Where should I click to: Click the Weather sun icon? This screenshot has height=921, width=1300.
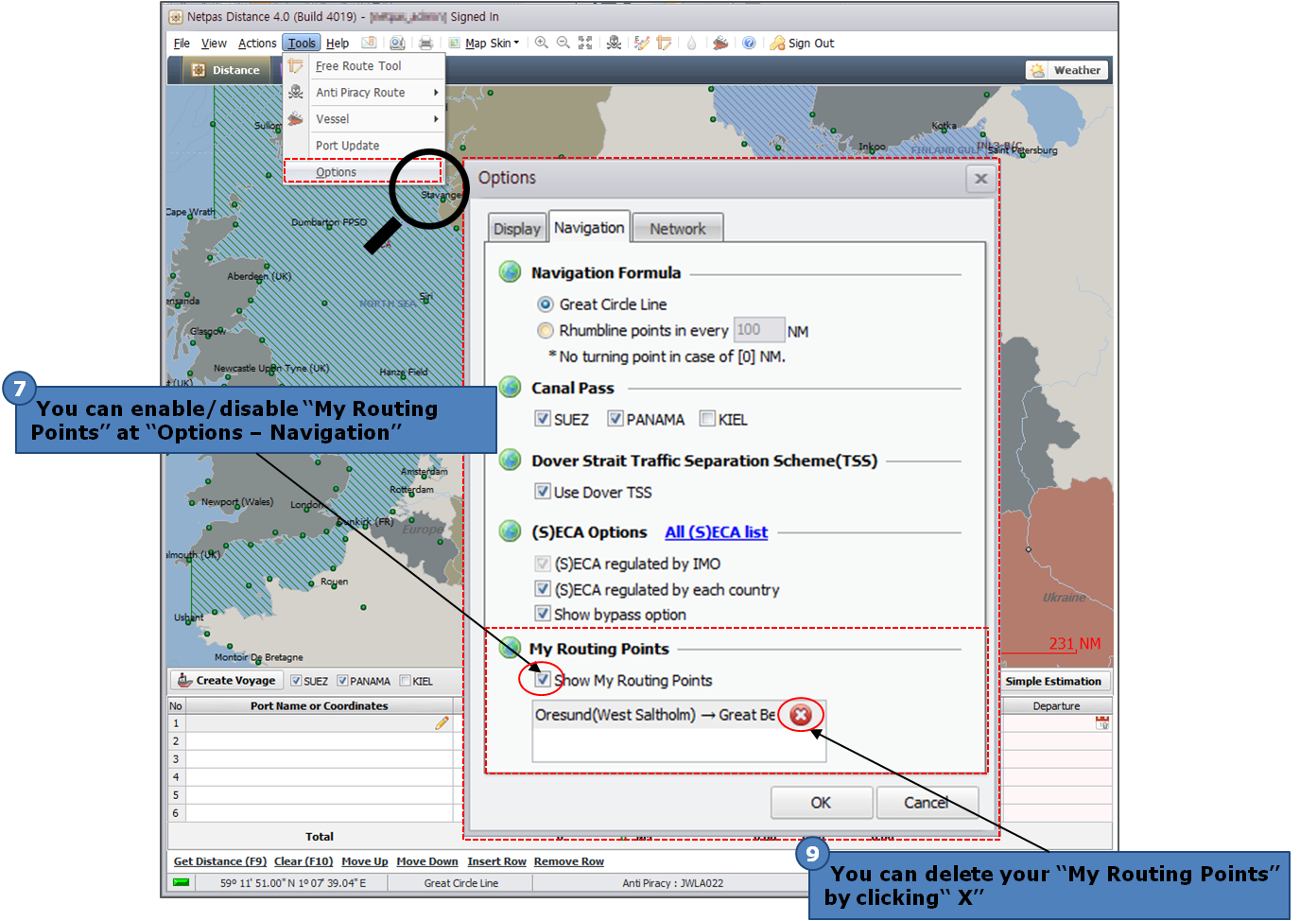pyautogui.click(x=1038, y=70)
